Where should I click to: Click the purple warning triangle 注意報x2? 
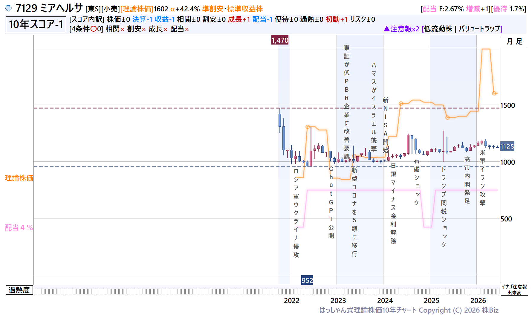[x=386, y=29]
